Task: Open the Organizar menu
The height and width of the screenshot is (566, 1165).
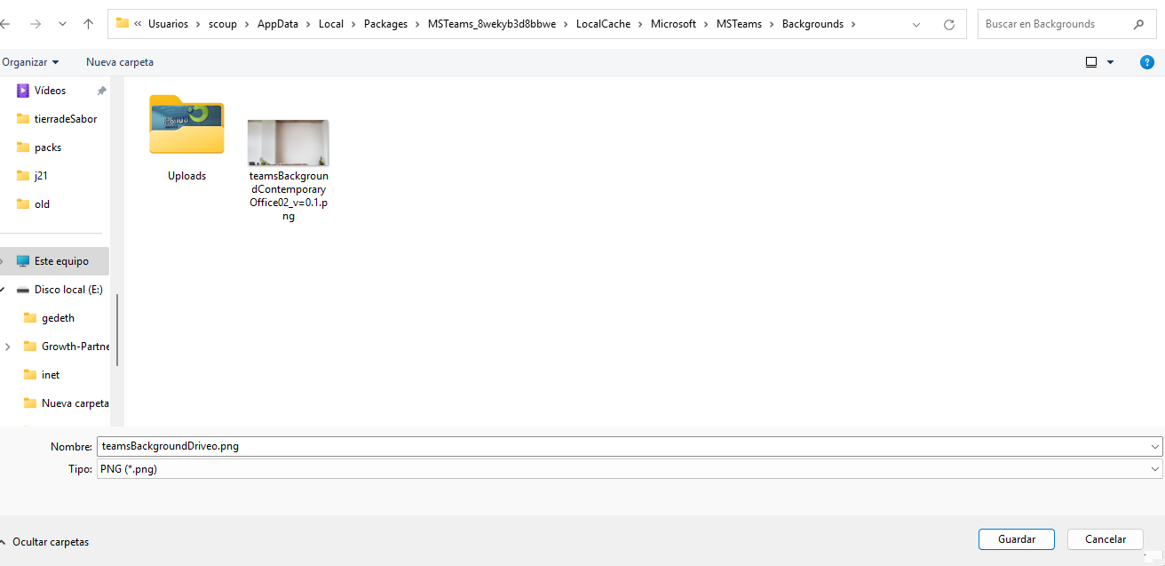Action: 31,62
